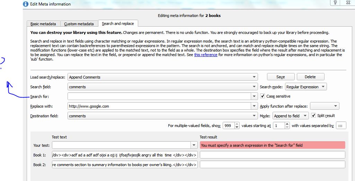Viewport: 355px width, 181px height.
Task: Click the Delete button
Action: (x=310, y=77)
